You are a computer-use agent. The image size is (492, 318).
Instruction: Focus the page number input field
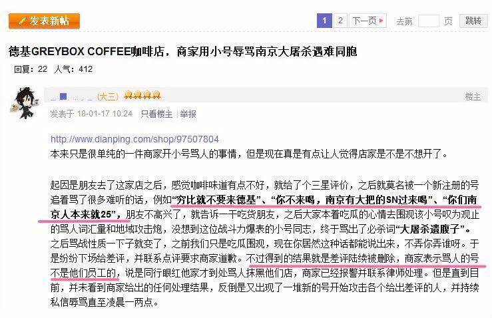pyautogui.click(x=428, y=21)
